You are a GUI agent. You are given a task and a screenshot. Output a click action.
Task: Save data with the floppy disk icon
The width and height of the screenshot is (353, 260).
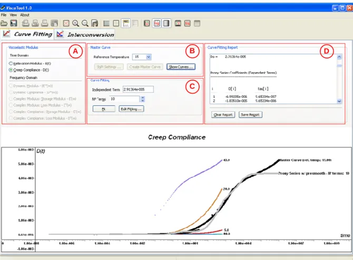pyautogui.click(x=14, y=23)
